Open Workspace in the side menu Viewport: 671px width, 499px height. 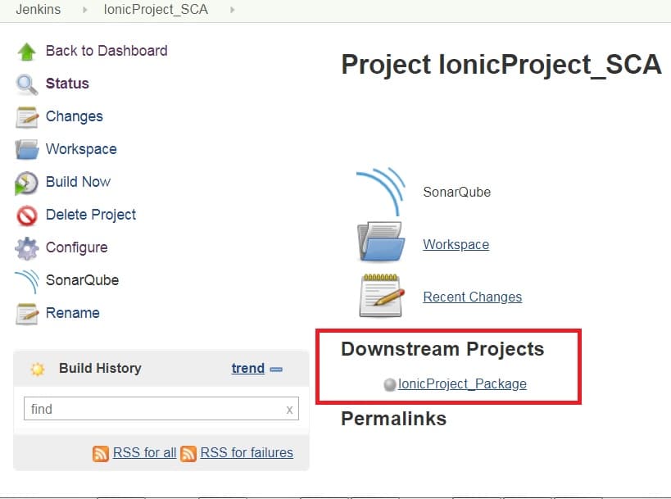(81, 149)
